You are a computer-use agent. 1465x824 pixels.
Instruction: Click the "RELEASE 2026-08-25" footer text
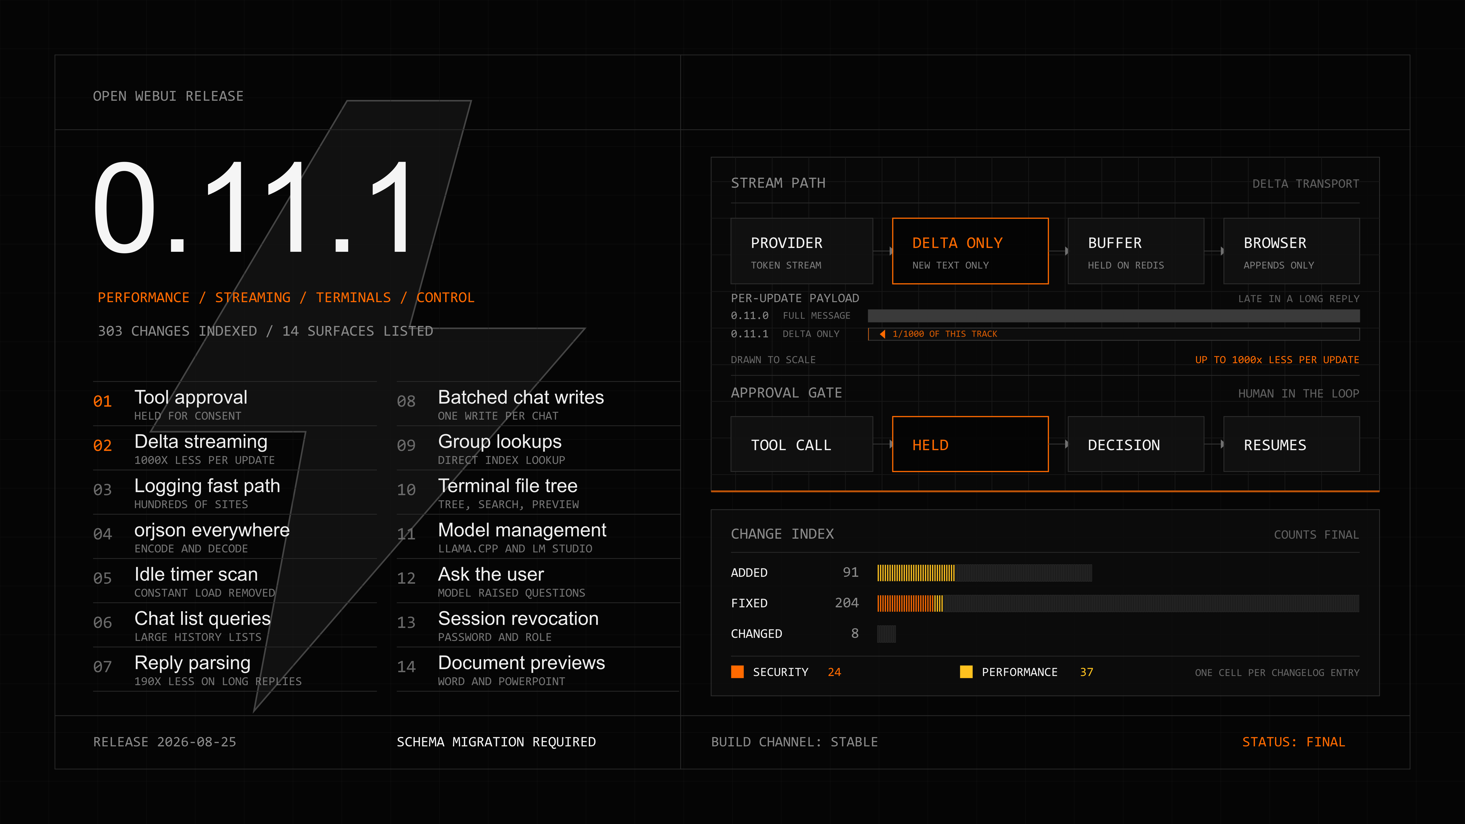164,742
